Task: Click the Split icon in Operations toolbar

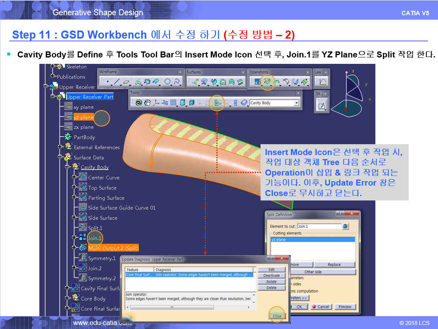Action: click(267, 82)
